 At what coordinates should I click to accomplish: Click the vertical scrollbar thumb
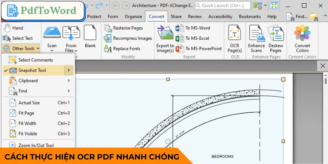(326, 81)
